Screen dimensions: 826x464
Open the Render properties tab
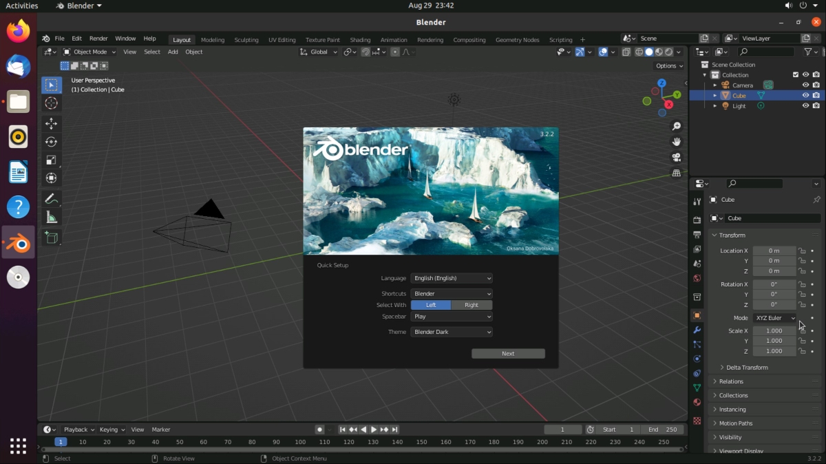(697, 220)
